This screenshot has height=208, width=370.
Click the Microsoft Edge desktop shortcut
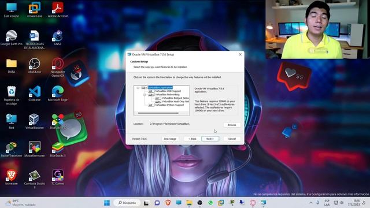(58, 94)
